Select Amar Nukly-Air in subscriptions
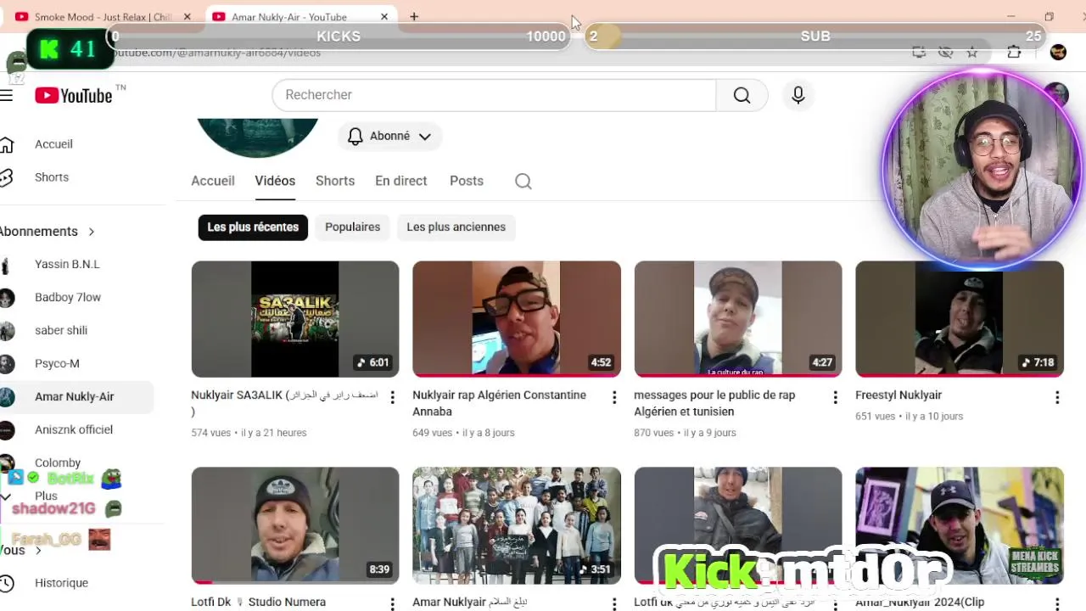The height and width of the screenshot is (611, 1086). (76, 397)
